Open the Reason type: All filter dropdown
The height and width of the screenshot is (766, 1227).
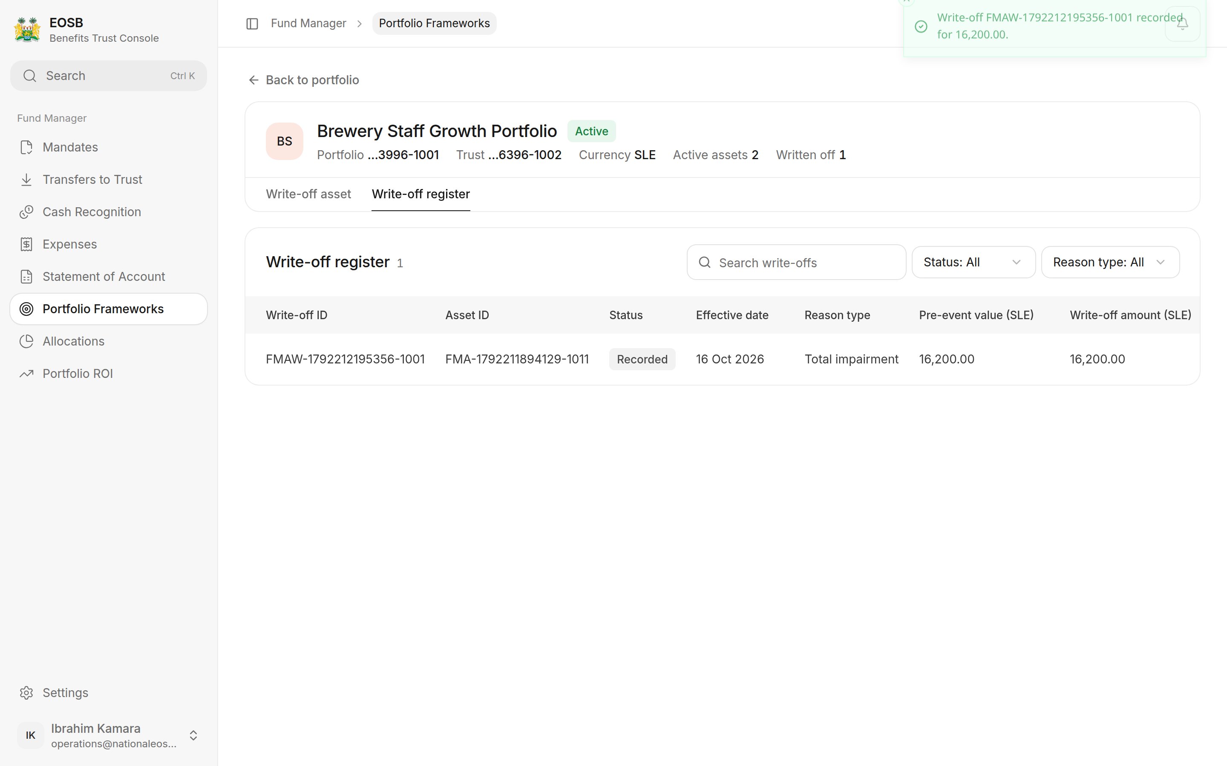pyautogui.click(x=1110, y=263)
